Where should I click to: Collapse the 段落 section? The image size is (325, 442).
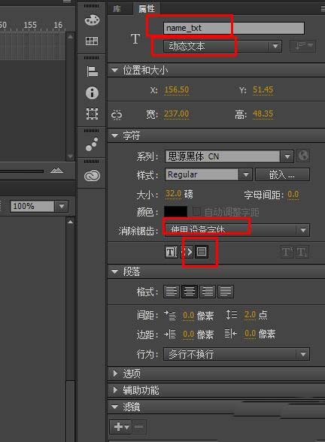(115, 272)
